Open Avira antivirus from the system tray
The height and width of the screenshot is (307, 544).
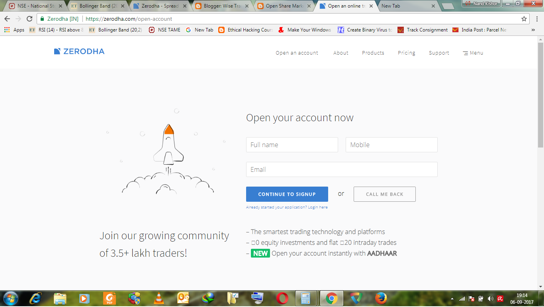point(500,299)
